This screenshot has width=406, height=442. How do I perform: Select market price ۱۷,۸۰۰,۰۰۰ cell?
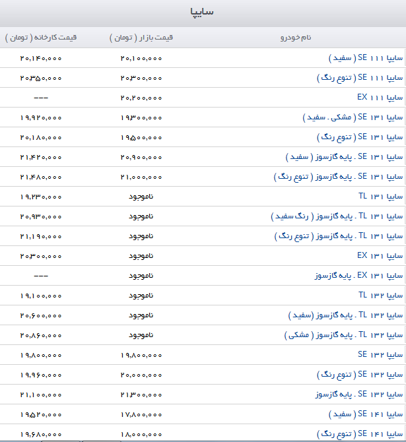coord(141,414)
